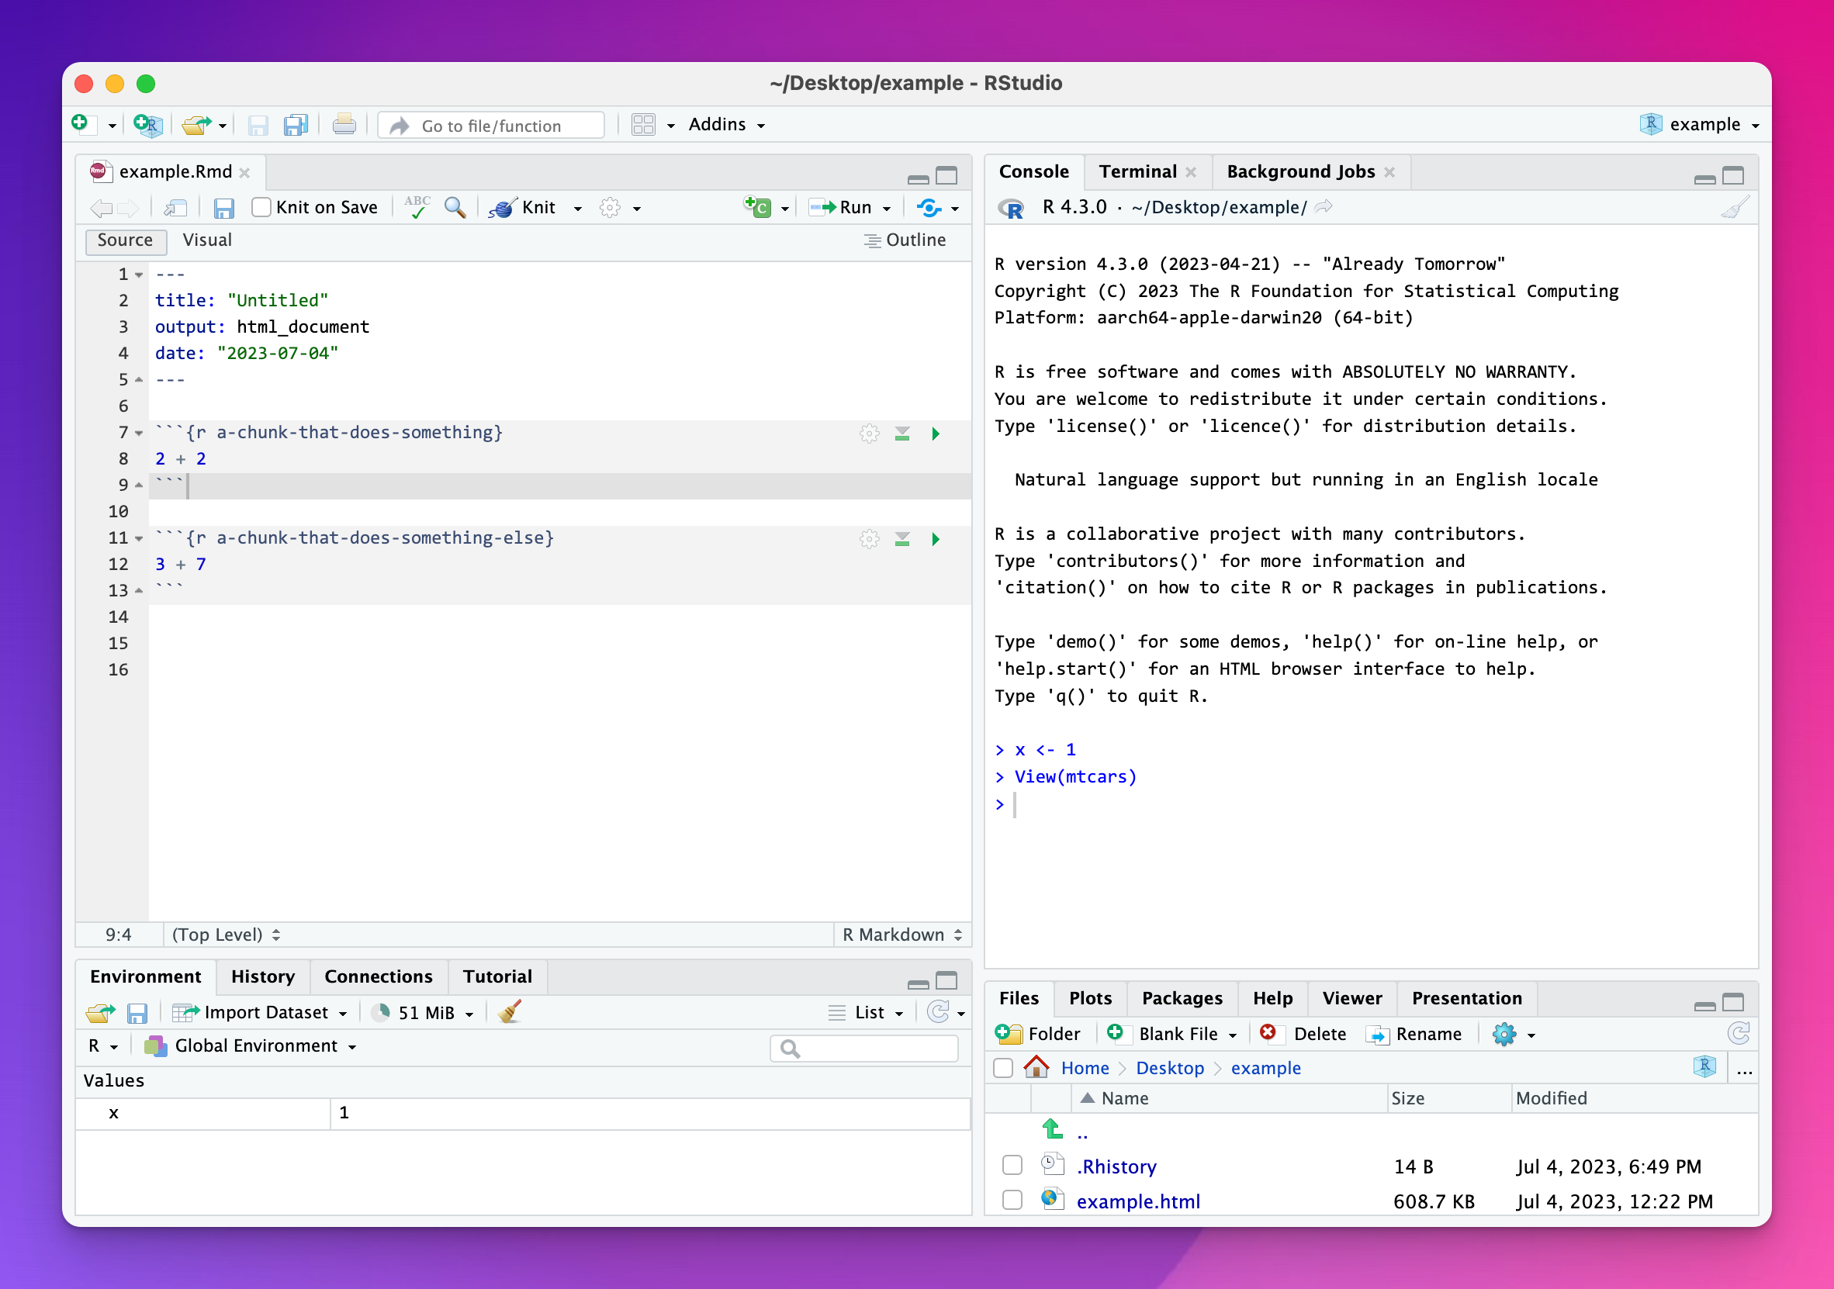
Task: Switch to the Packages tab
Action: [x=1182, y=998]
